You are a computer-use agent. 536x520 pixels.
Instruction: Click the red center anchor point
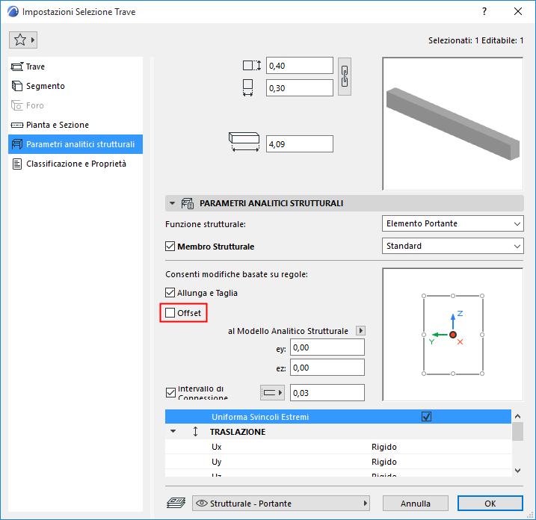[x=453, y=335]
